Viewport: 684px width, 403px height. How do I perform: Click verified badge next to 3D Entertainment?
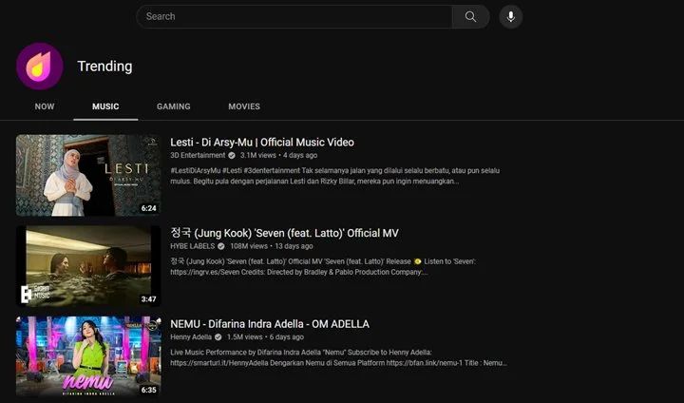(232, 156)
